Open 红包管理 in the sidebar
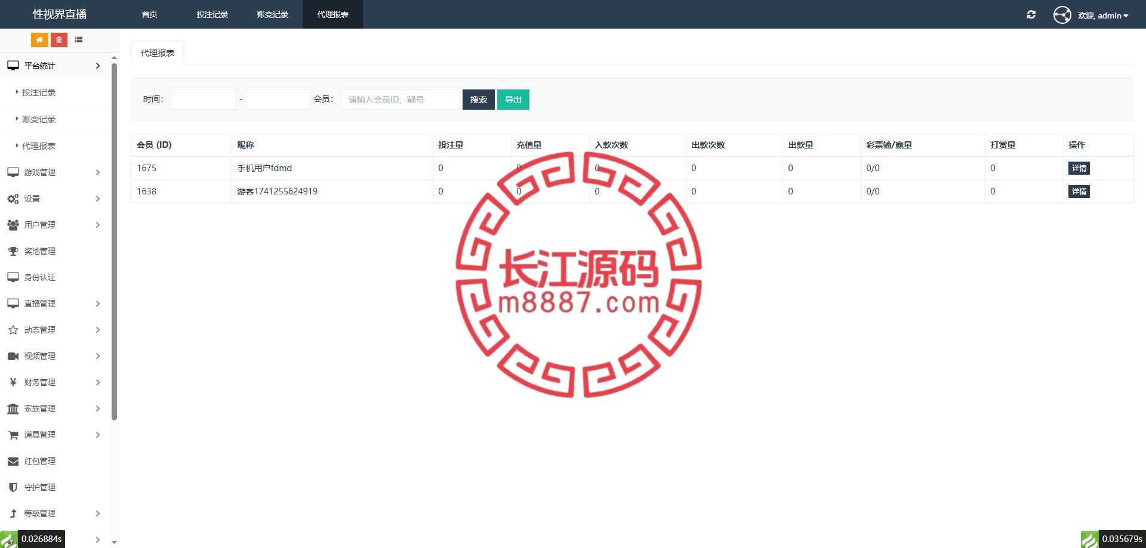The height and width of the screenshot is (548, 1146). pyautogui.click(x=39, y=461)
